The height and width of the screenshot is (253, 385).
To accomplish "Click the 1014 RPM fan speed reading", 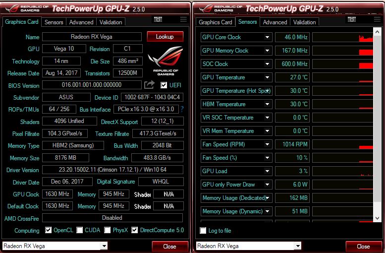I will pos(292,144).
